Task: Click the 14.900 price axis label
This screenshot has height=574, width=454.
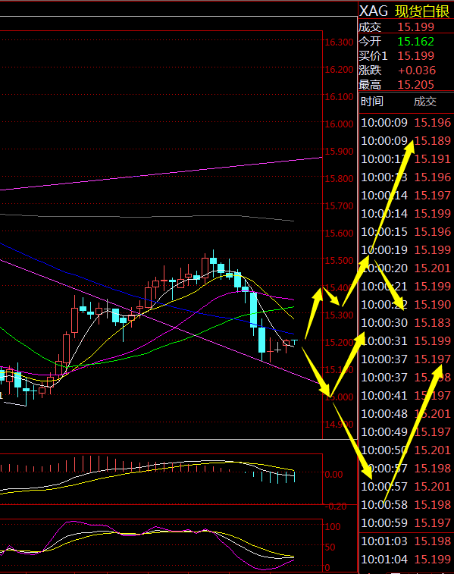Action: 339,425
